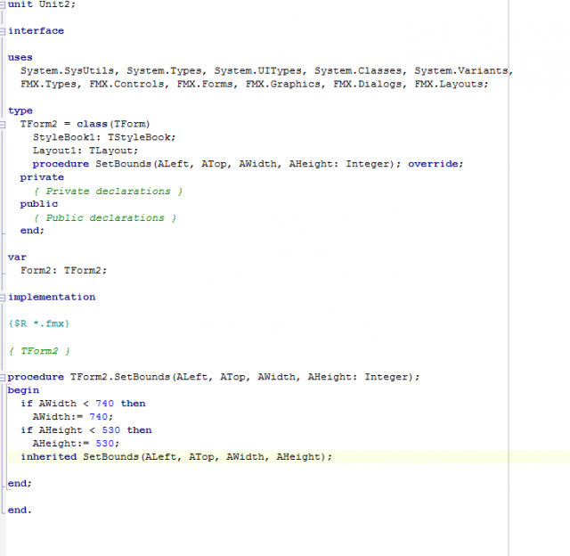Click 'System.Classes' in the uses clause
The height and width of the screenshot is (556, 570).
(358, 70)
